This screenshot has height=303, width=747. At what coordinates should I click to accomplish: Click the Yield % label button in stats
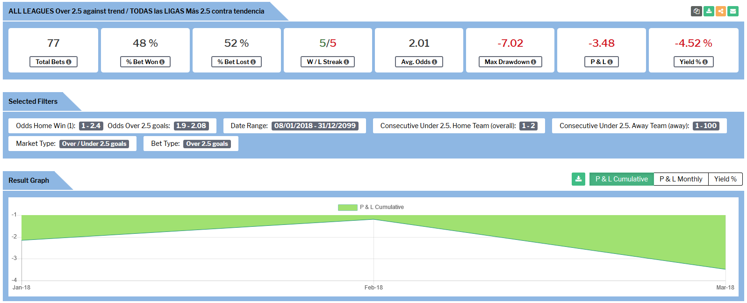[x=694, y=62]
